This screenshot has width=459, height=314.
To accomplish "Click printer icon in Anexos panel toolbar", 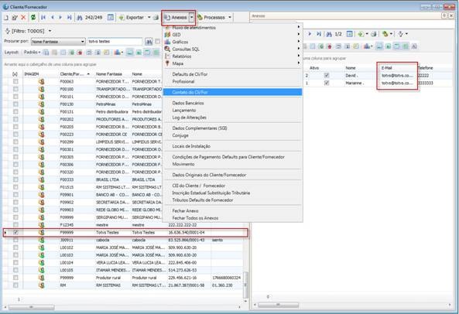I will tap(374, 34).
